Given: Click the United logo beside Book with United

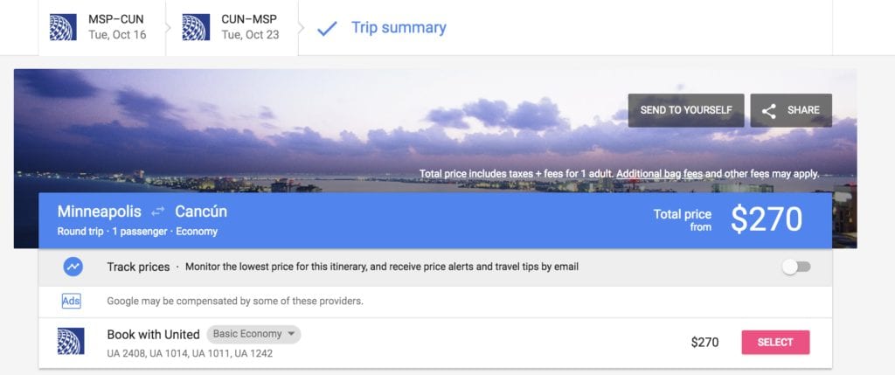Looking at the screenshot, I should 70,341.
